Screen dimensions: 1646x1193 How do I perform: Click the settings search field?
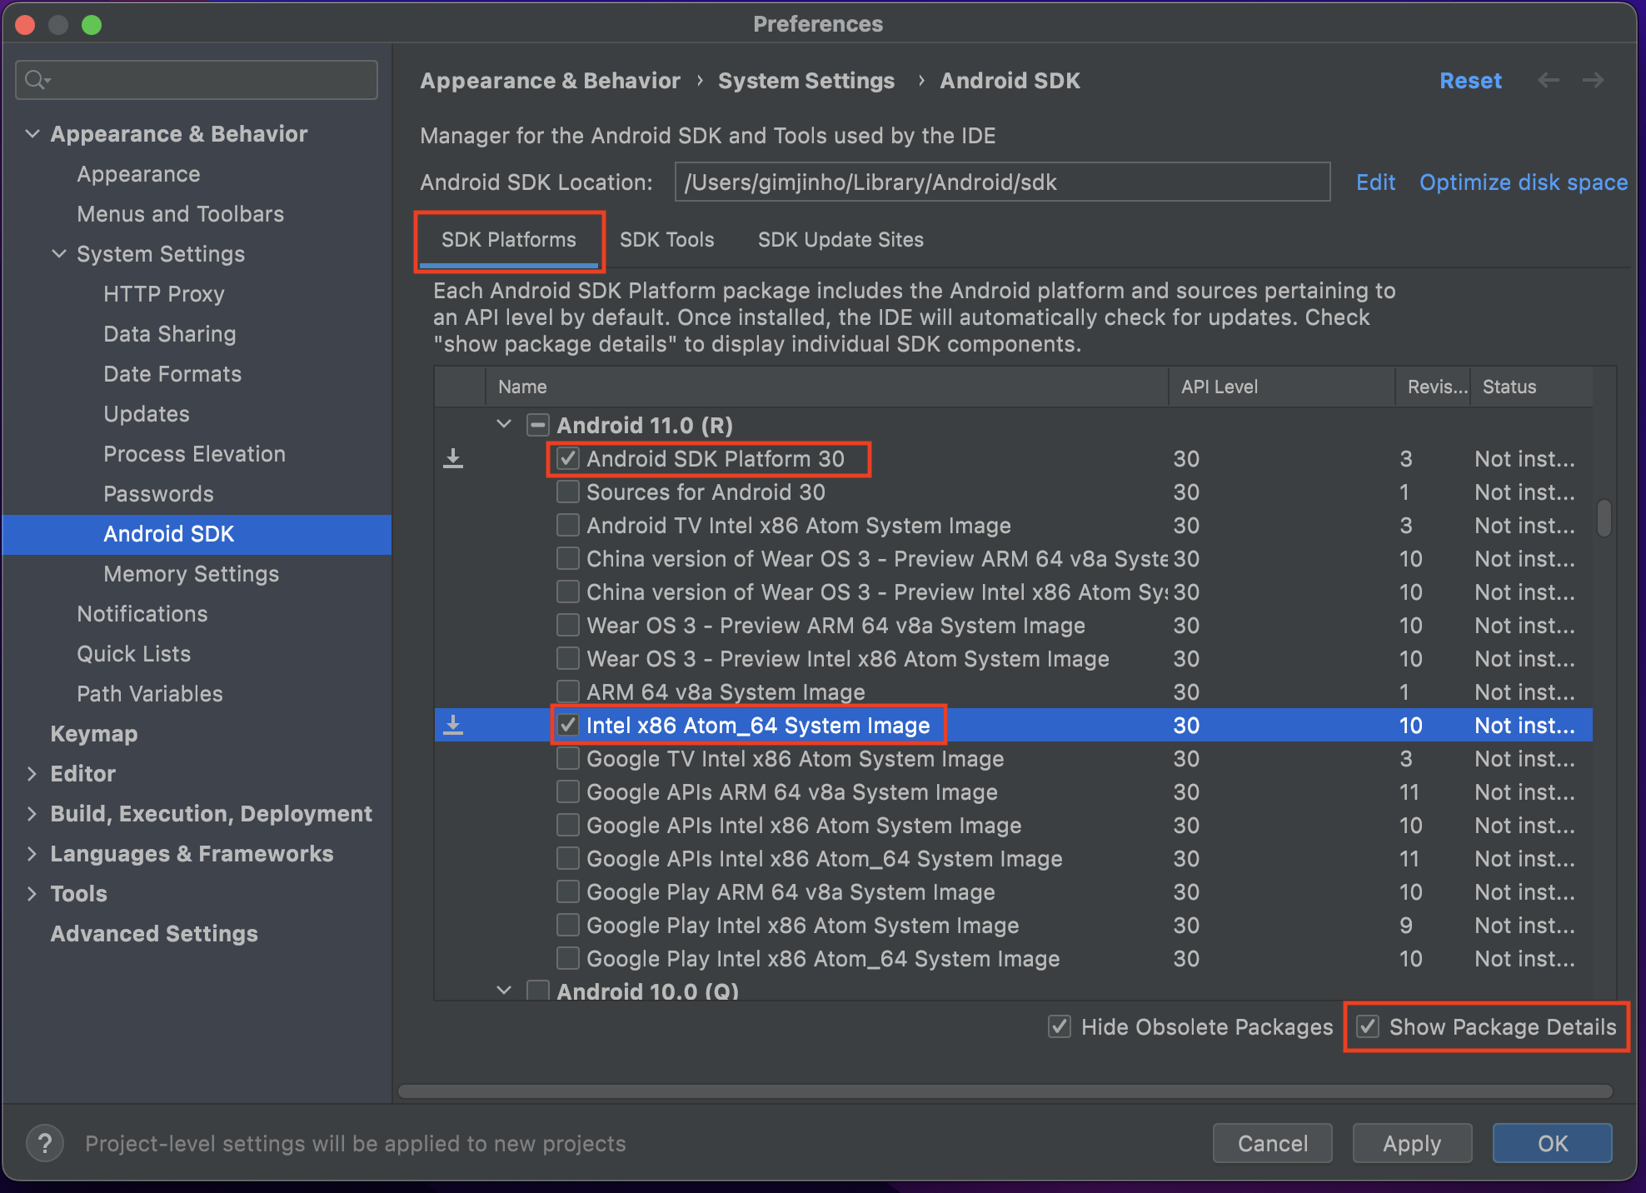[197, 80]
